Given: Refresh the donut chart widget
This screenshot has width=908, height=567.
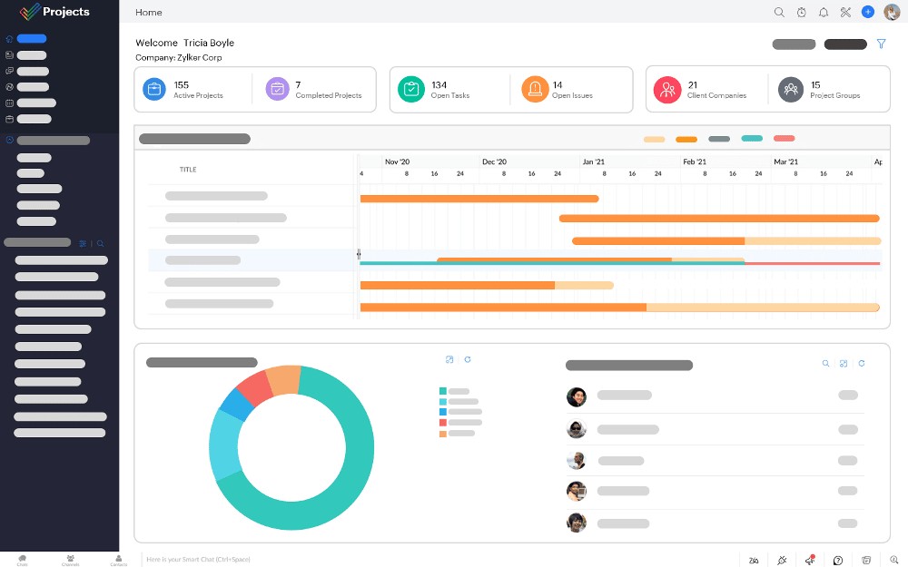Looking at the screenshot, I should tap(468, 360).
